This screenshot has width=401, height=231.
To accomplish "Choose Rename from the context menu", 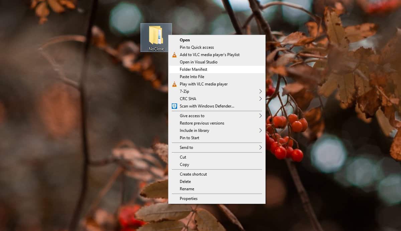I will [x=217, y=189].
